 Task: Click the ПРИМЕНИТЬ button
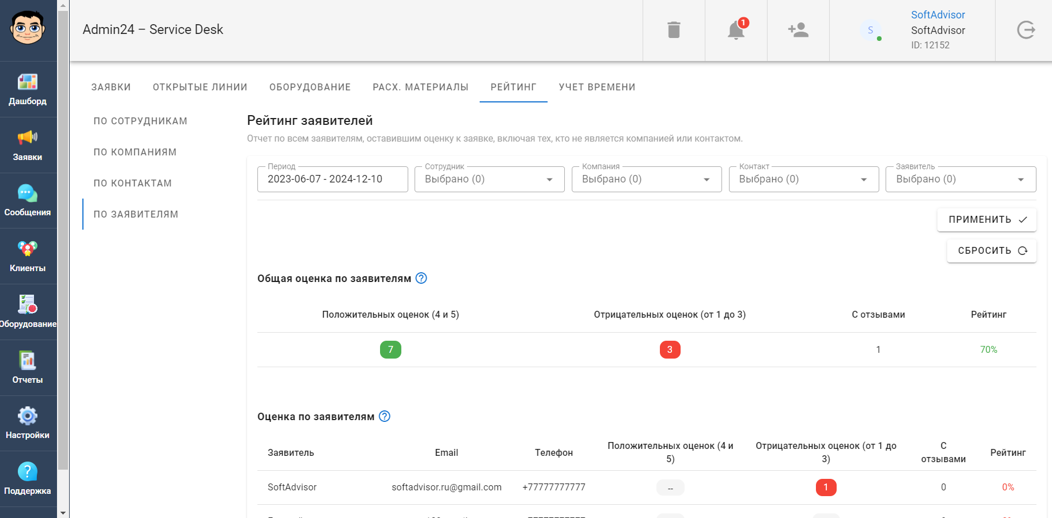tap(987, 220)
